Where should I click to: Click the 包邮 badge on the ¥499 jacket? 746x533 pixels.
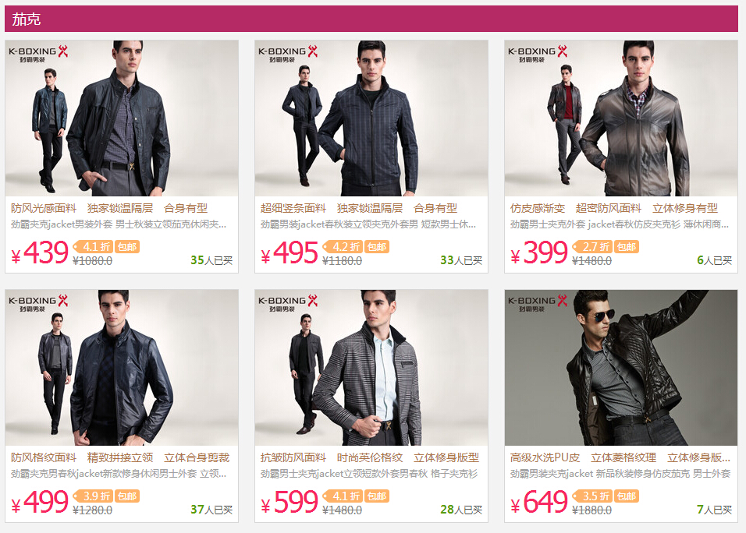click(x=127, y=496)
